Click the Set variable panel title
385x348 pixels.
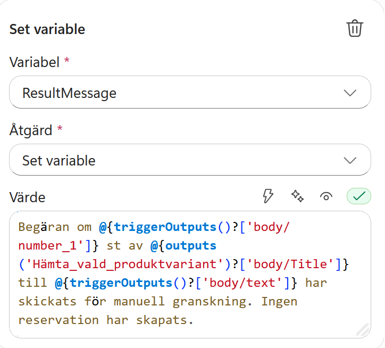47,29
